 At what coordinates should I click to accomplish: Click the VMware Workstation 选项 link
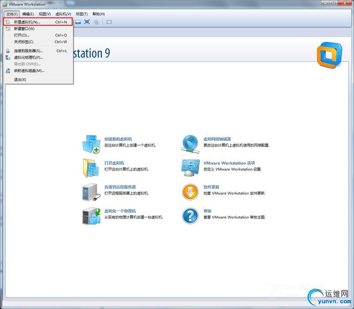tap(229, 163)
